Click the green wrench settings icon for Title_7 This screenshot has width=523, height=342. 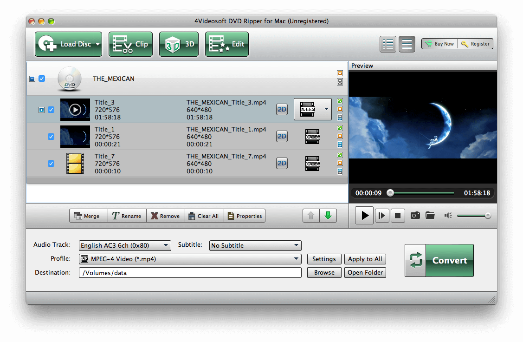pos(340,155)
